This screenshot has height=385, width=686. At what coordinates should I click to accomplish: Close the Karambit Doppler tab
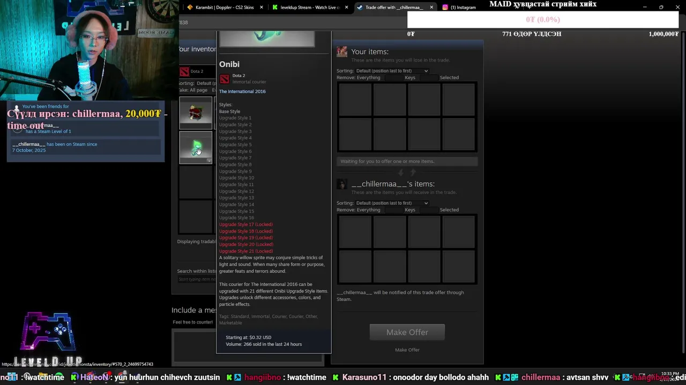tap(262, 7)
